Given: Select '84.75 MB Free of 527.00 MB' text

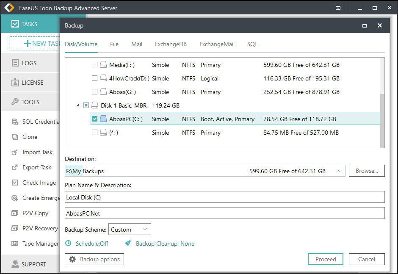Looking at the screenshot, I should (x=301, y=132).
